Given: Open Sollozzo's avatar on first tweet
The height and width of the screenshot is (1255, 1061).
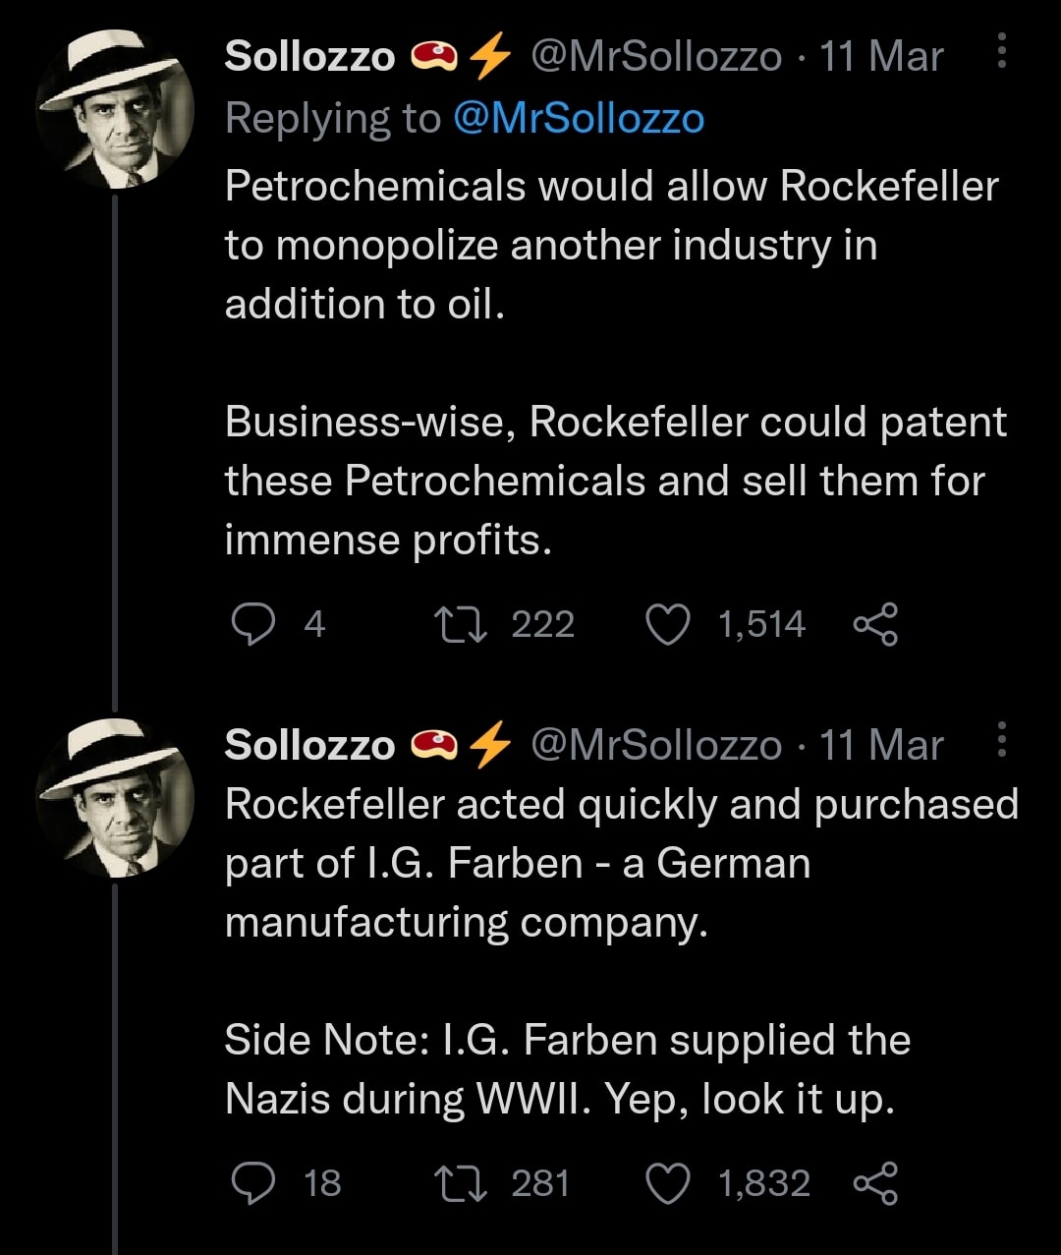Looking at the screenshot, I should point(115,110).
